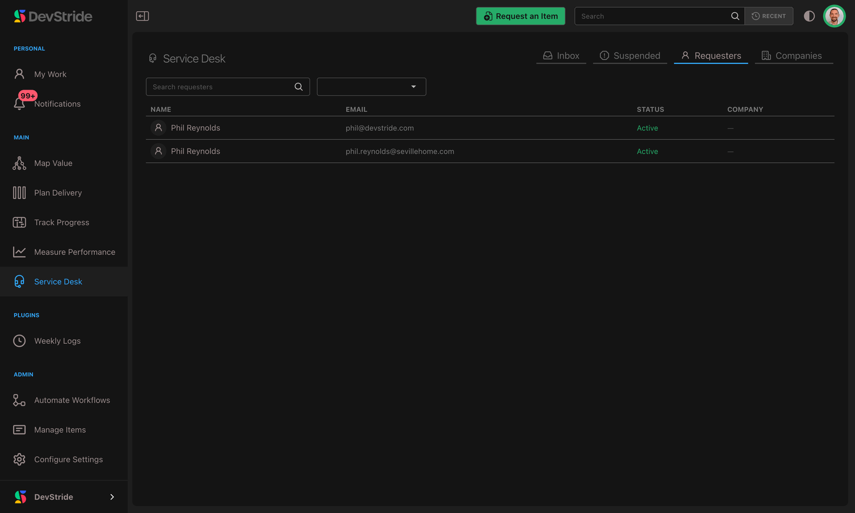Toggle the dark/light theme contrast icon

pyautogui.click(x=809, y=16)
